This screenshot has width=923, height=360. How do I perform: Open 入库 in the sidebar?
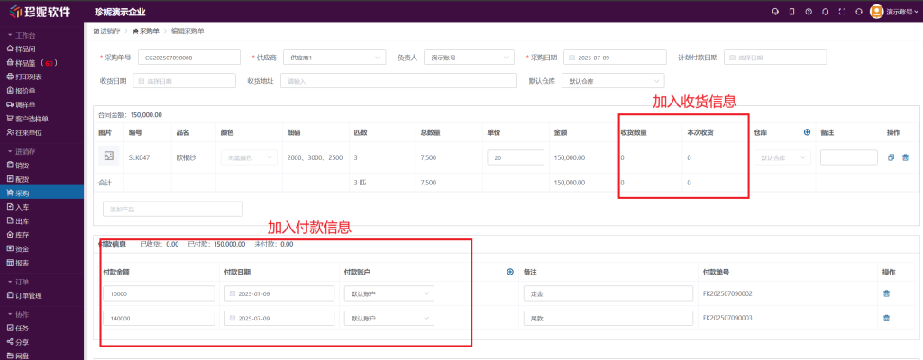coord(23,206)
